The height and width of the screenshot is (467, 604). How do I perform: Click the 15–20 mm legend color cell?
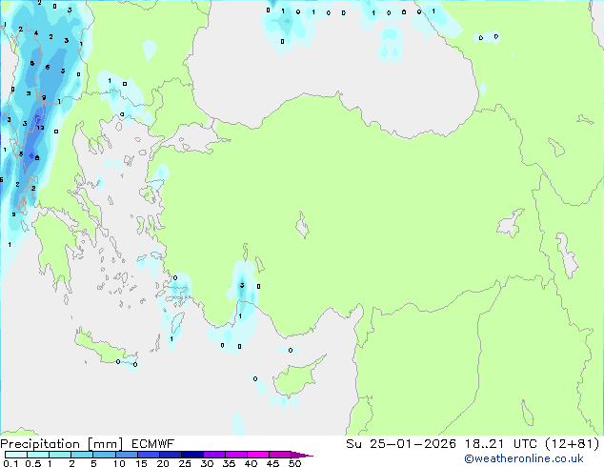[x=148, y=455]
